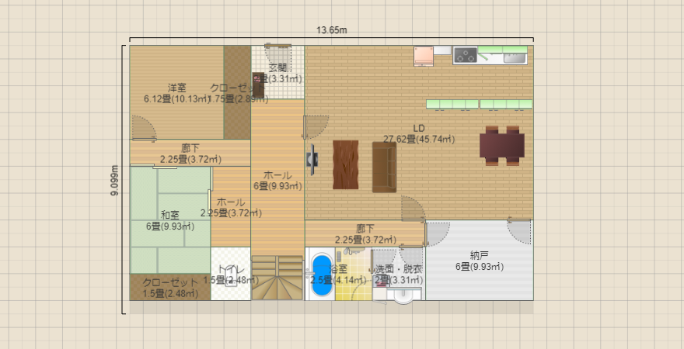Screen dimensions: 684x349
Task: Click the 浴室 2.5畳 room label
Action: (338, 274)
